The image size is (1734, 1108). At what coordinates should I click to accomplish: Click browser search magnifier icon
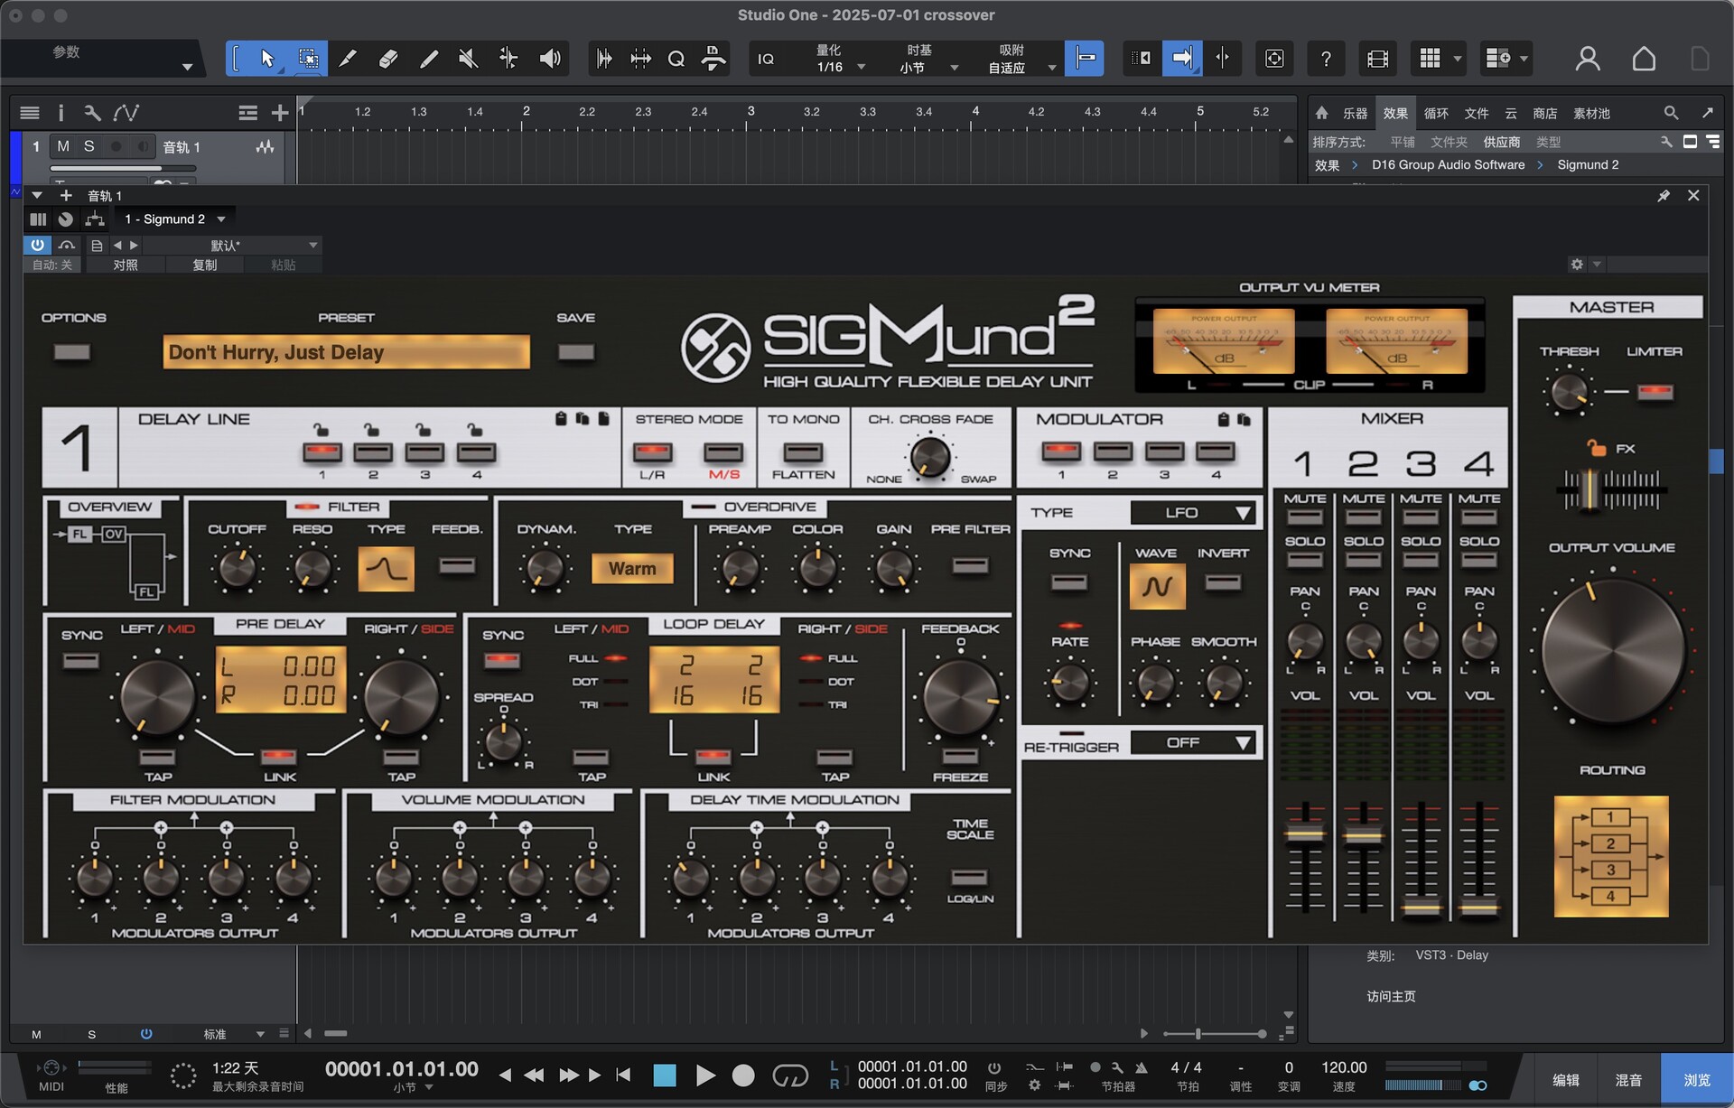1671,113
